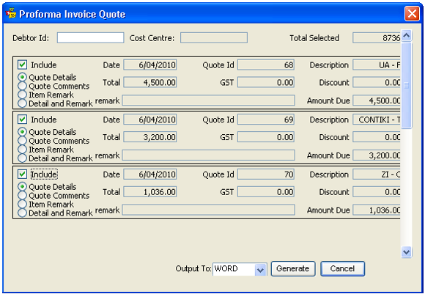Screen dimensions: 425x294
Task: Click Description field starting with ZI
Action: [377, 174]
